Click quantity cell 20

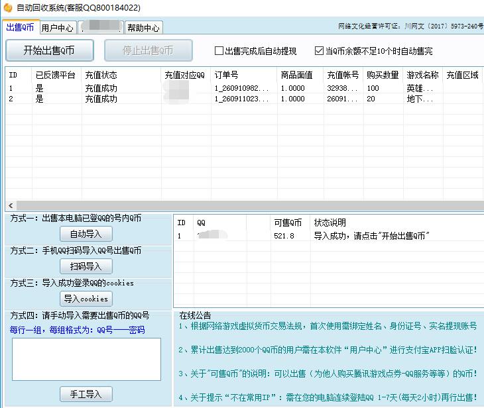(x=371, y=99)
